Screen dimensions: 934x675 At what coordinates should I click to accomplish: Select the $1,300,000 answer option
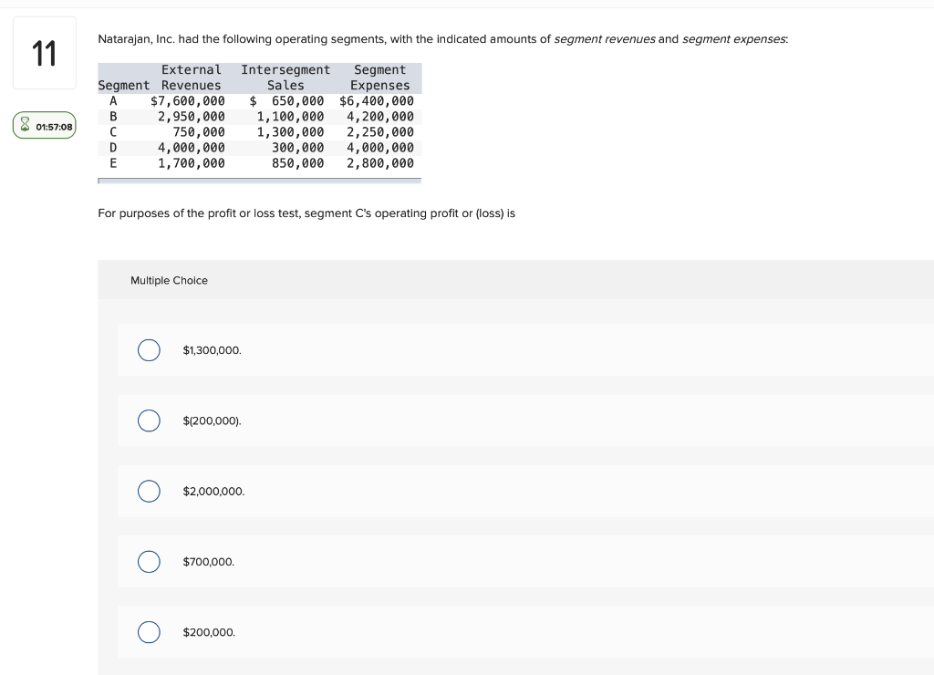[149, 350]
